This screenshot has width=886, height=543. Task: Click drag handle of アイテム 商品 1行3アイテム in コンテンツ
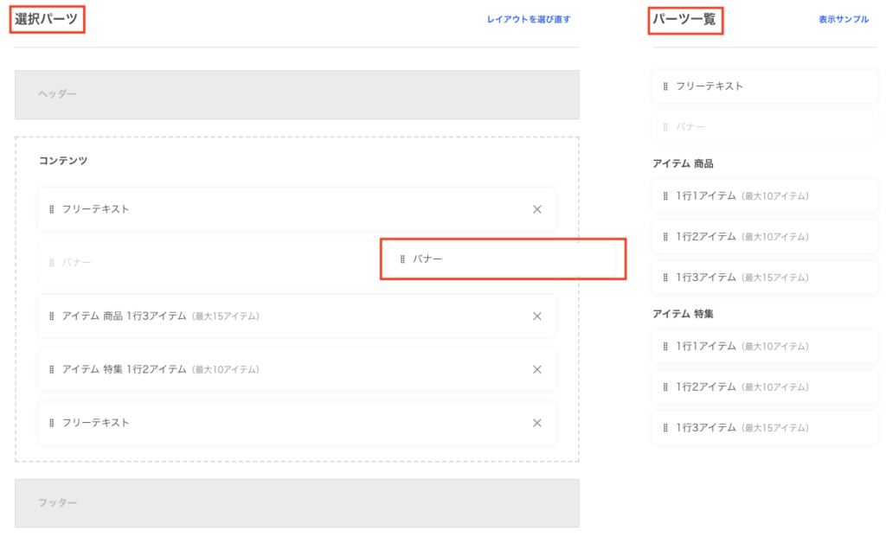52,316
